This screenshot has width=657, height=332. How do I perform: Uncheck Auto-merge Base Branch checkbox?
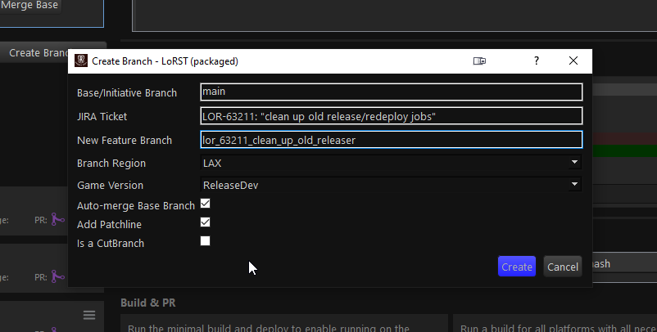pos(206,204)
